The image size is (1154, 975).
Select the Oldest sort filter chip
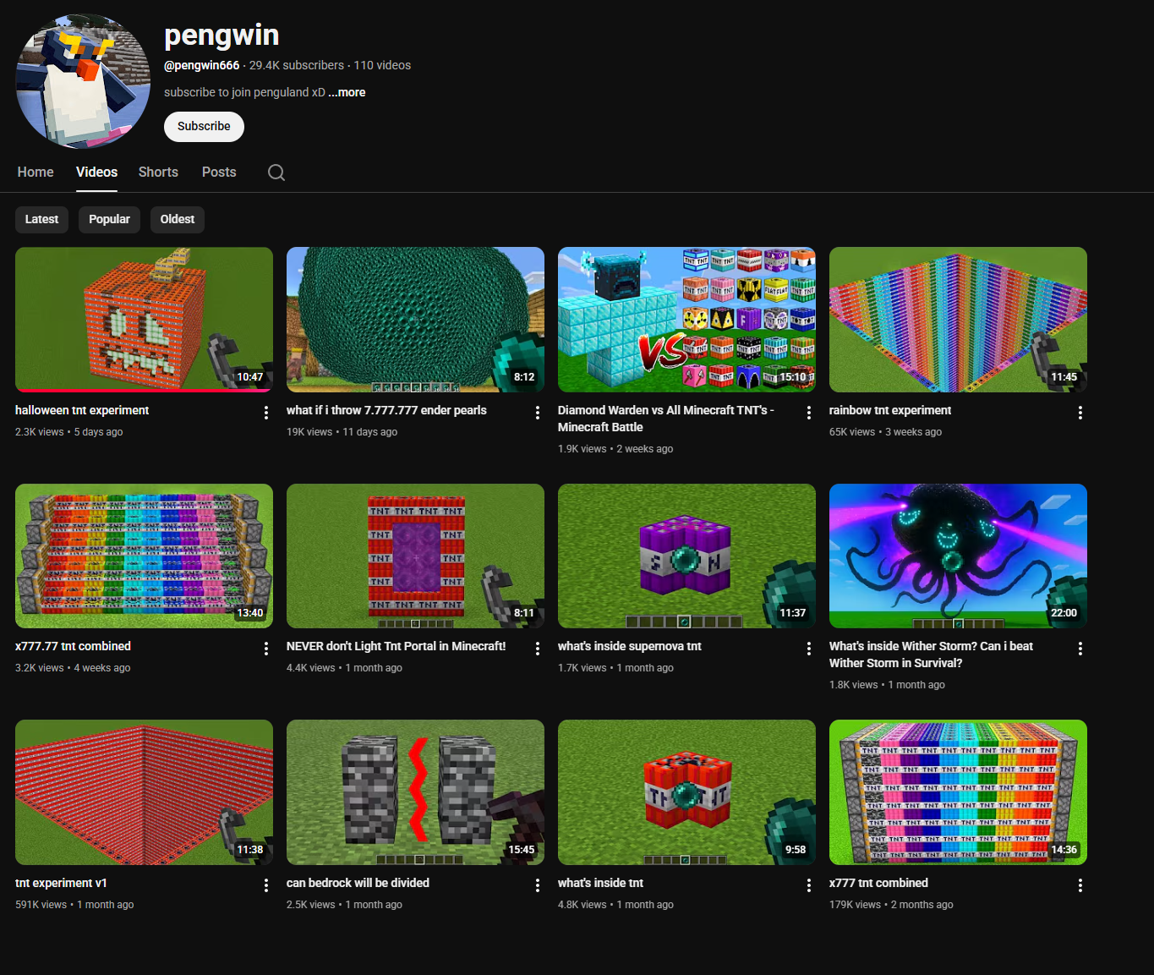point(177,219)
